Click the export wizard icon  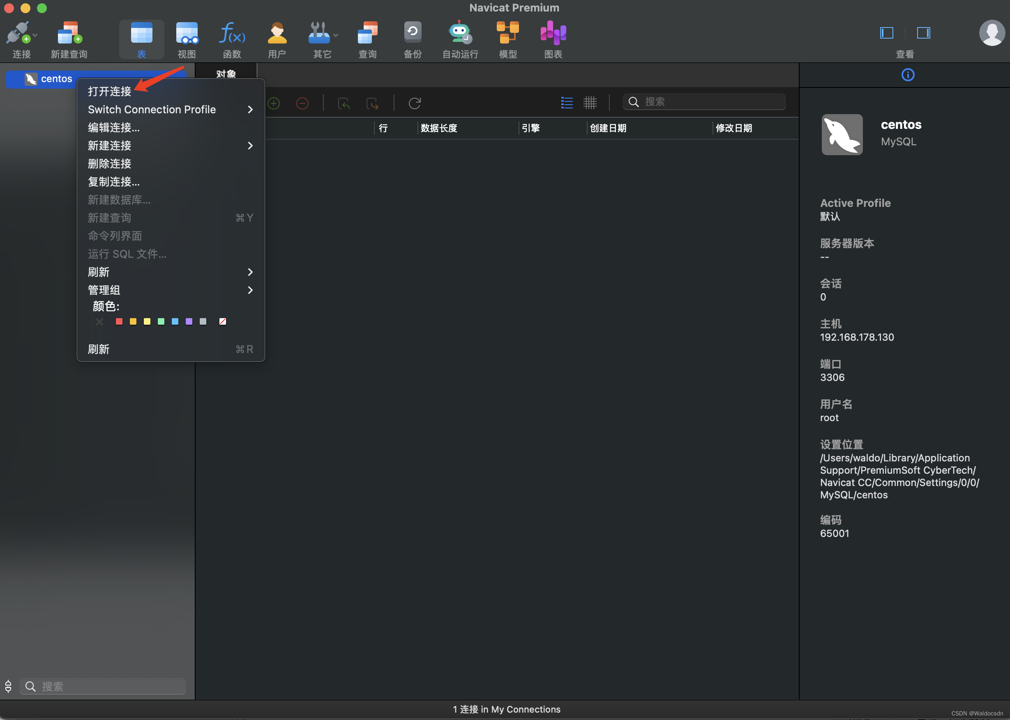372,103
